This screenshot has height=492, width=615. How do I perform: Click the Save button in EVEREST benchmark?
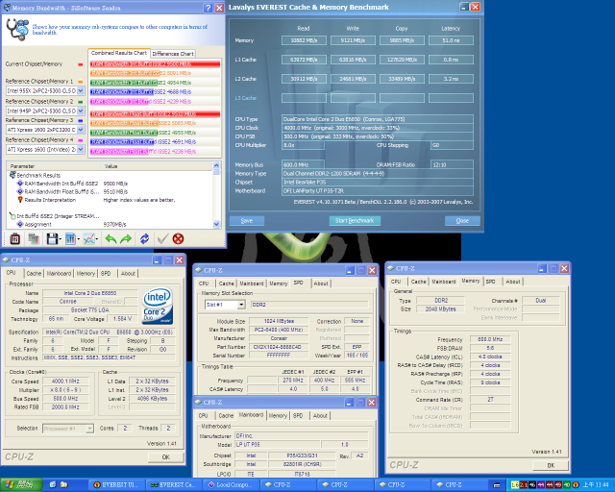click(247, 221)
